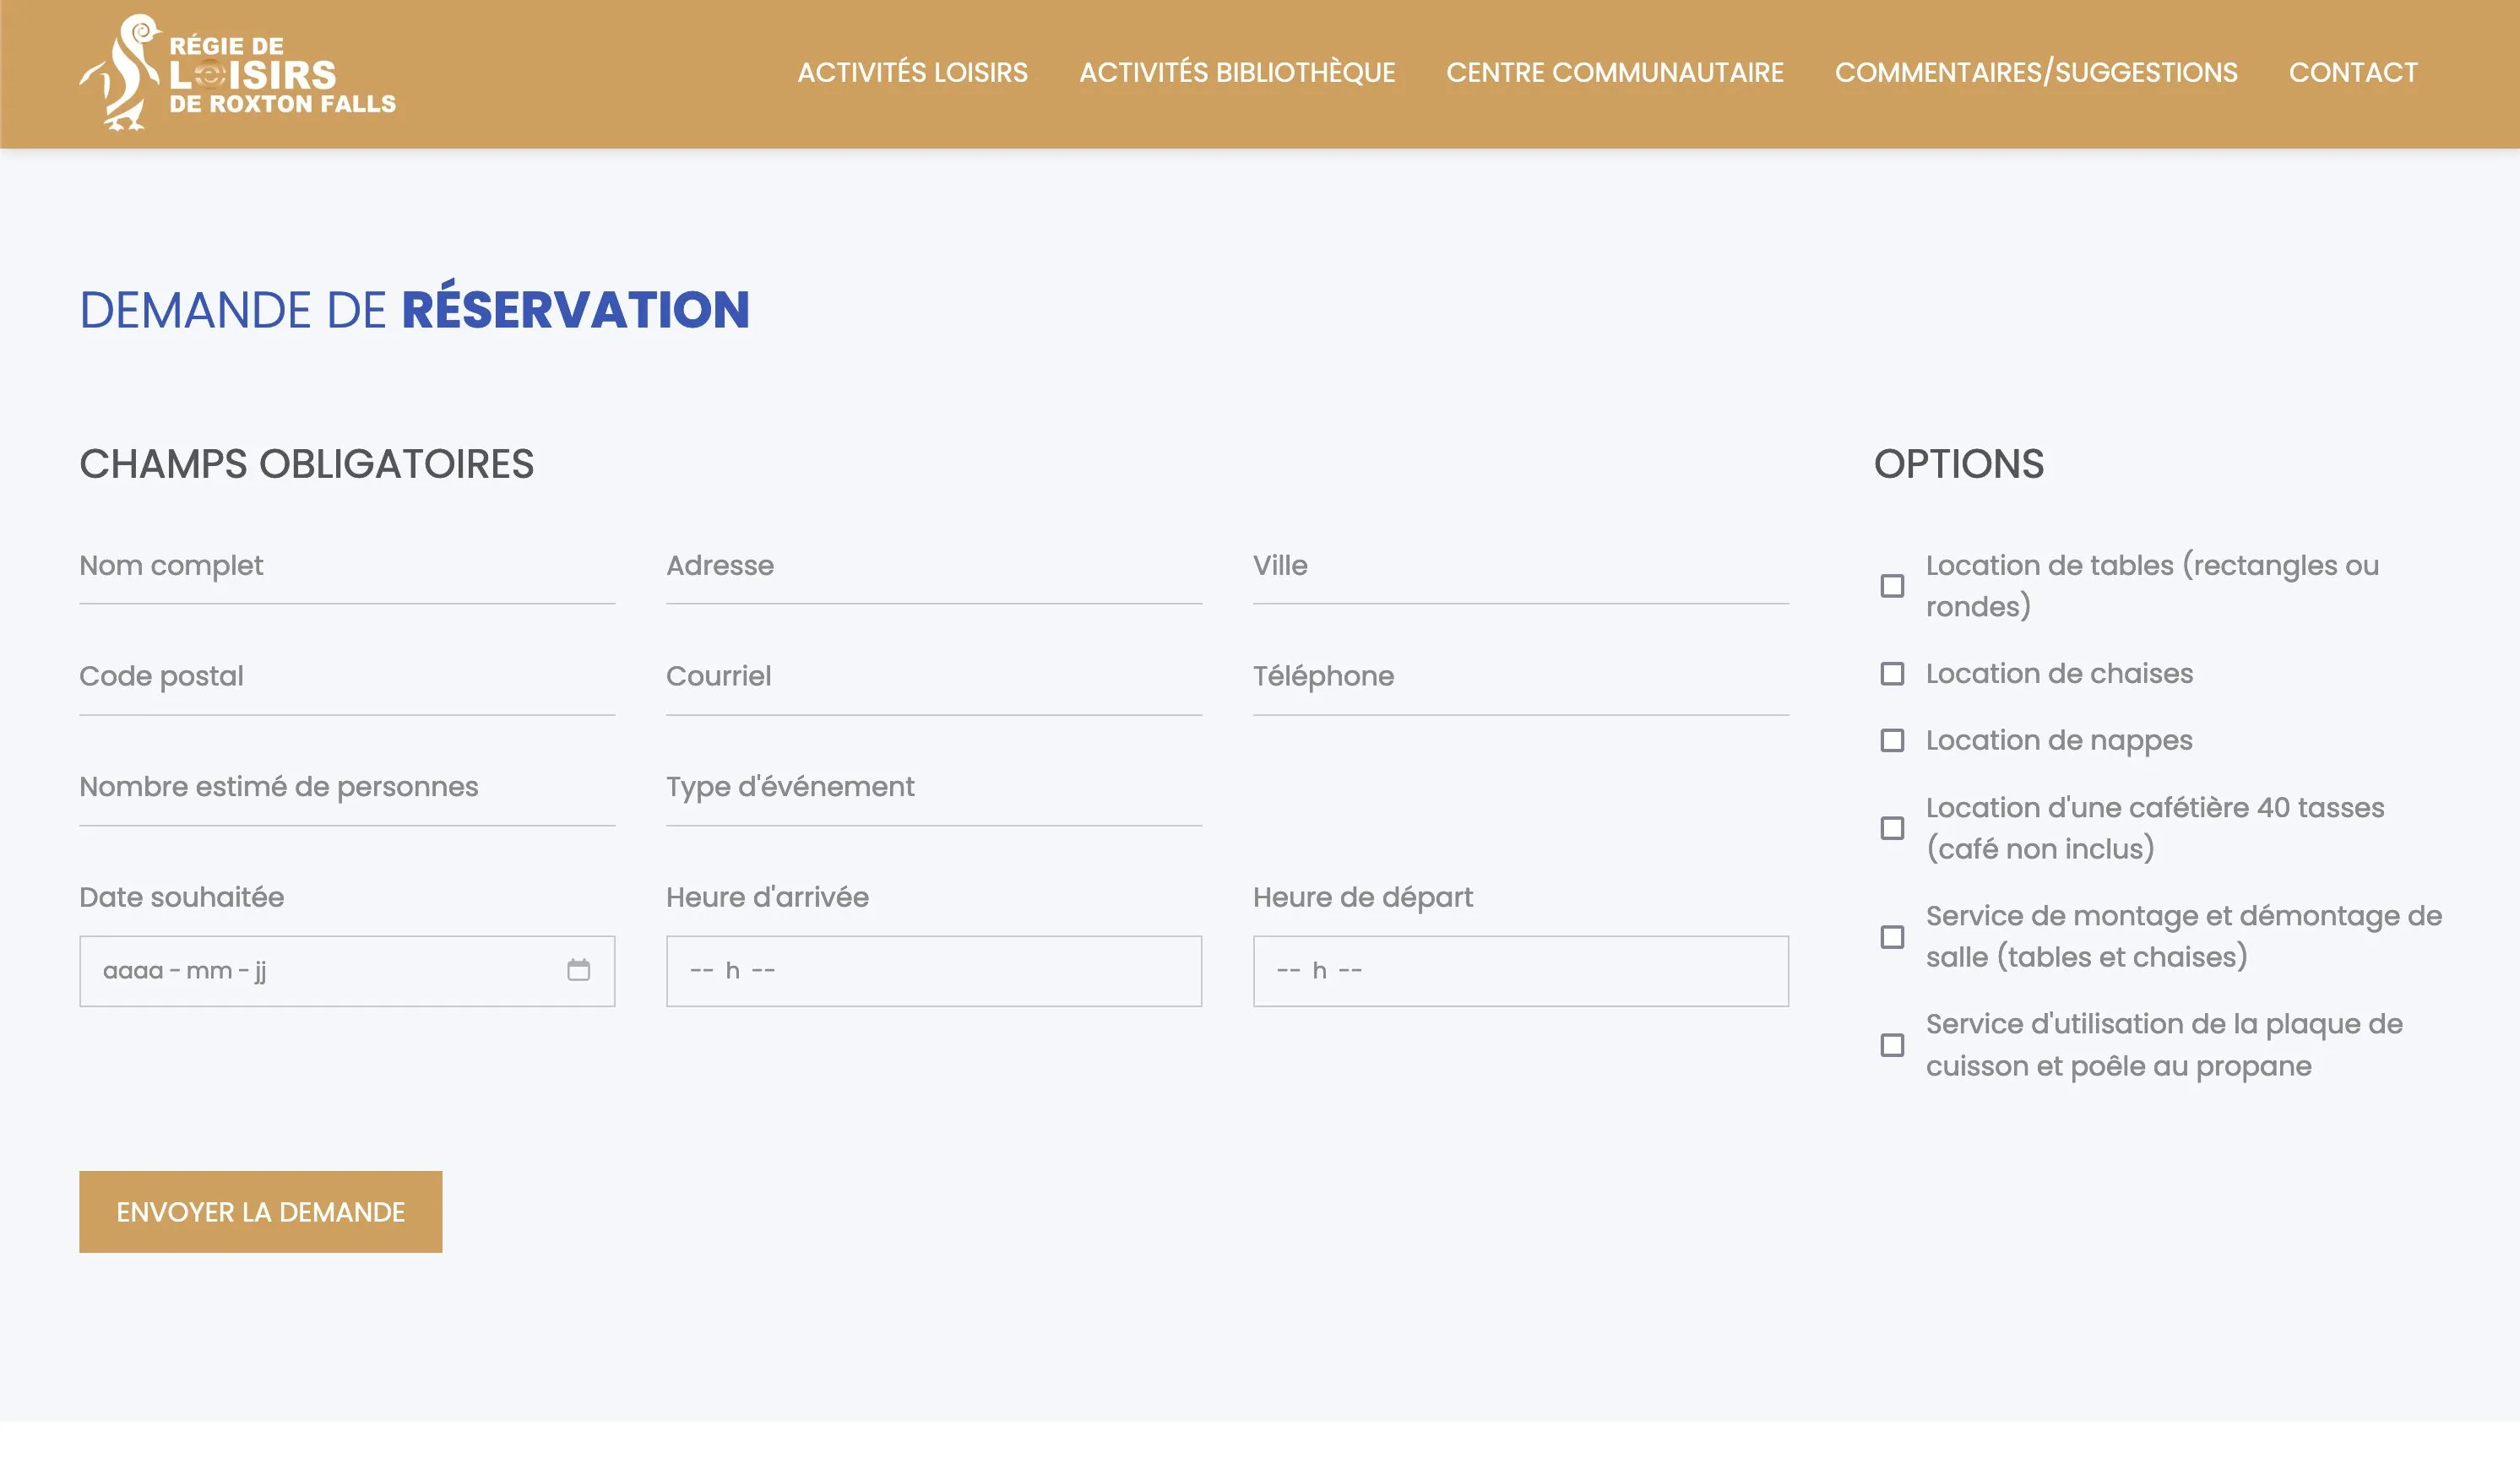
Task: Click the Régie de Loisirs de Roxton Falls logo
Action: click(238, 73)
